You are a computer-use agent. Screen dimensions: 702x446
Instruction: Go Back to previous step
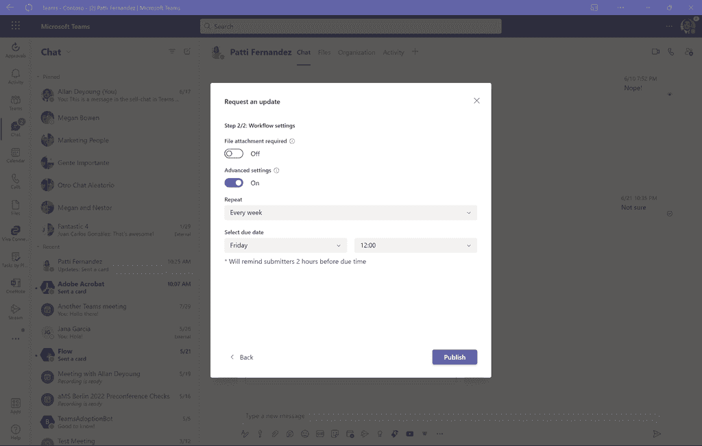242,357
